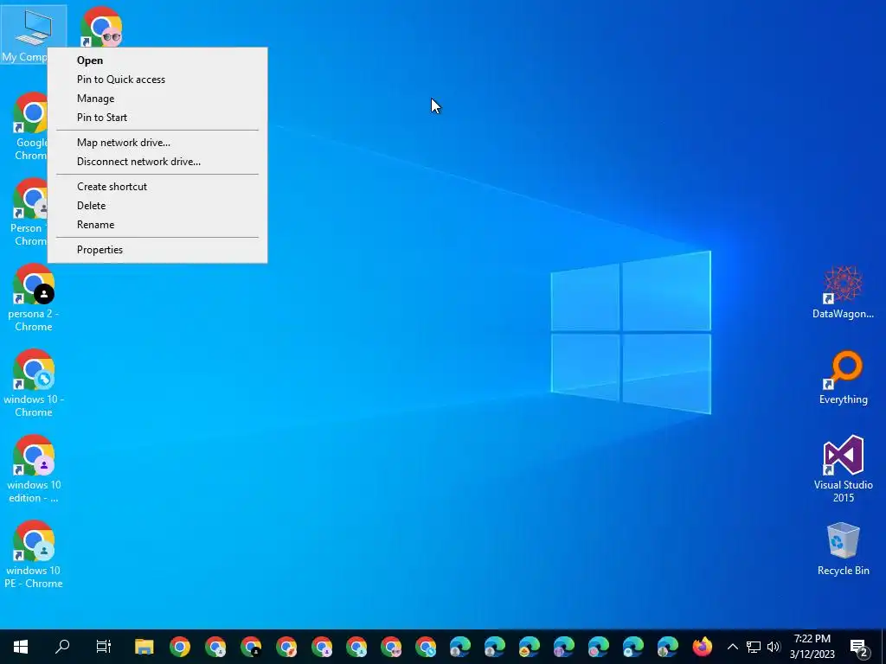
Task: Select the windows 10 - Chrome shortcut
Action: [34, 384]
